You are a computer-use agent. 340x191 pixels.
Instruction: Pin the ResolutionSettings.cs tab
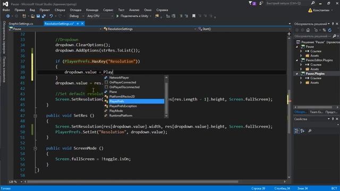click(78, 23)
